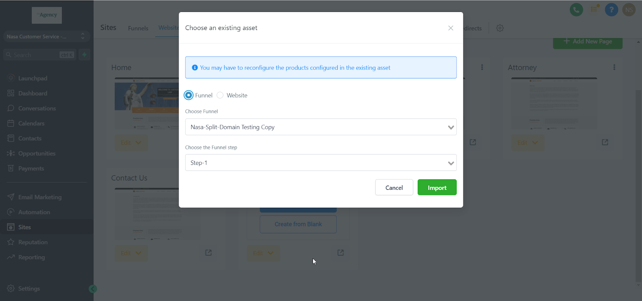Image resolution: width=642 pixels, height=301 pixels.
Task: Close the Choose an existing asset dialog
Action: (x=451, y=28)
